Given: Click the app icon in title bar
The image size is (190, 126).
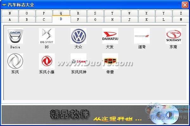Looking at the screenshot, I should click(x=4, y=5).
